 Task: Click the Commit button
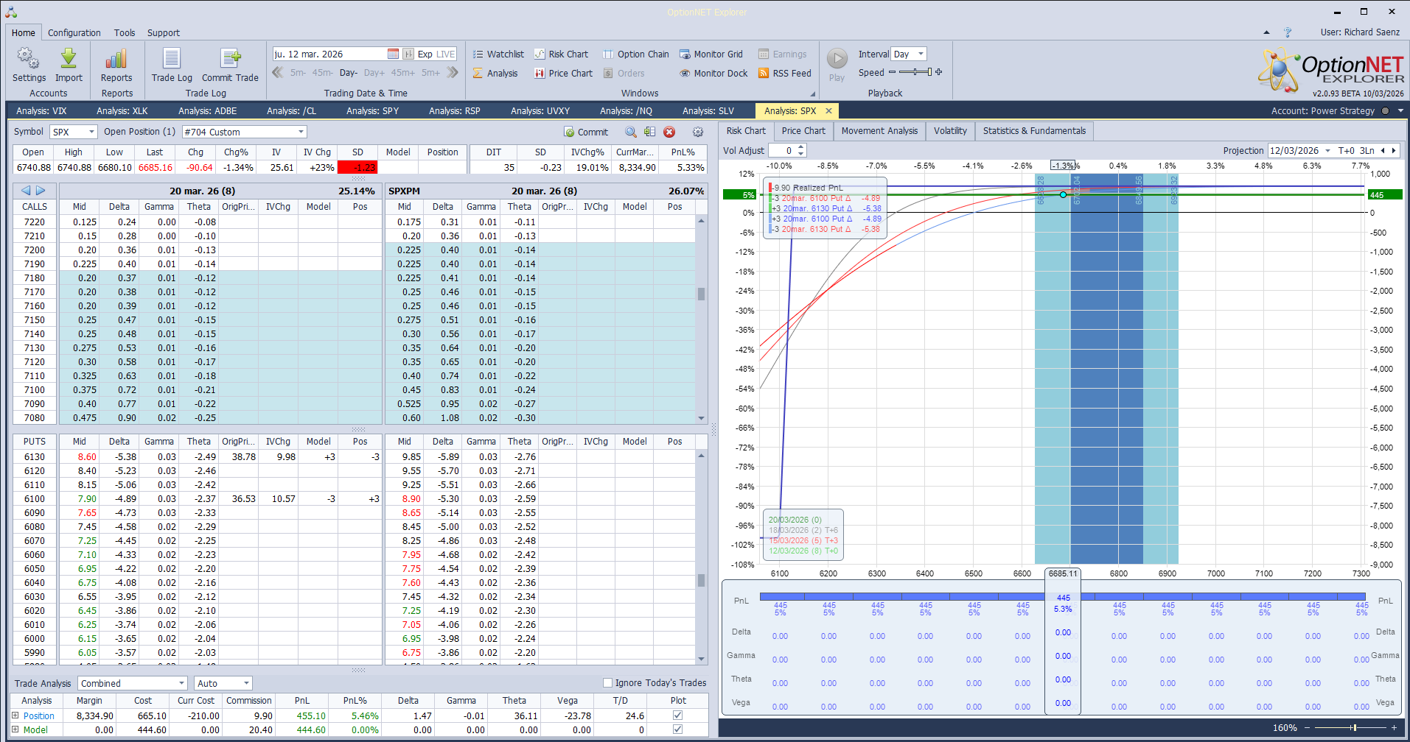pyautogui.click(x=586, y=132)
